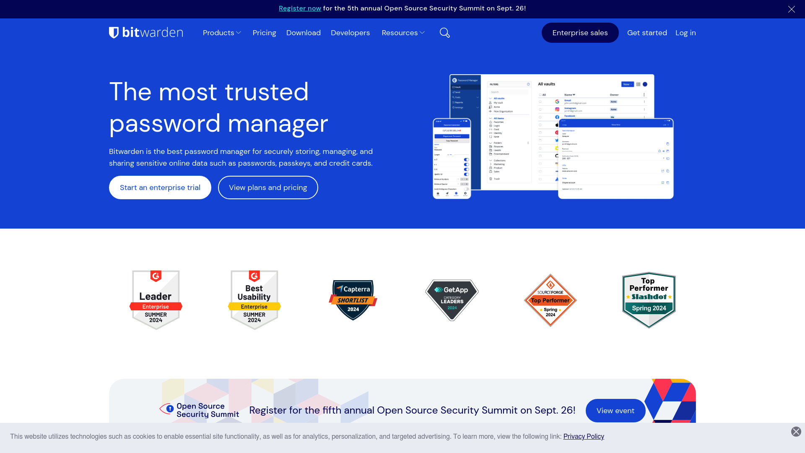Open the Pricing menu item
Image resolution: width=805 pixels, height=453 pixels.
click(x=264, y=33)
